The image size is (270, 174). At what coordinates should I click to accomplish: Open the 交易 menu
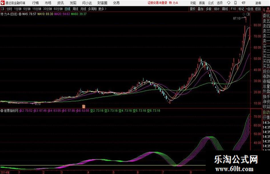point(116,3)
